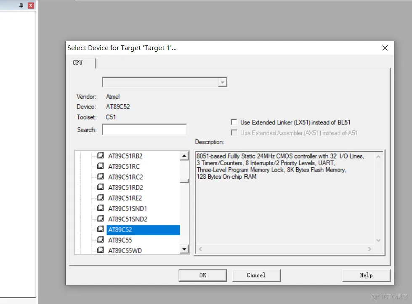Choose AT89C51RD2 from the list
This screenshot has height=304, width=412.
125,188
